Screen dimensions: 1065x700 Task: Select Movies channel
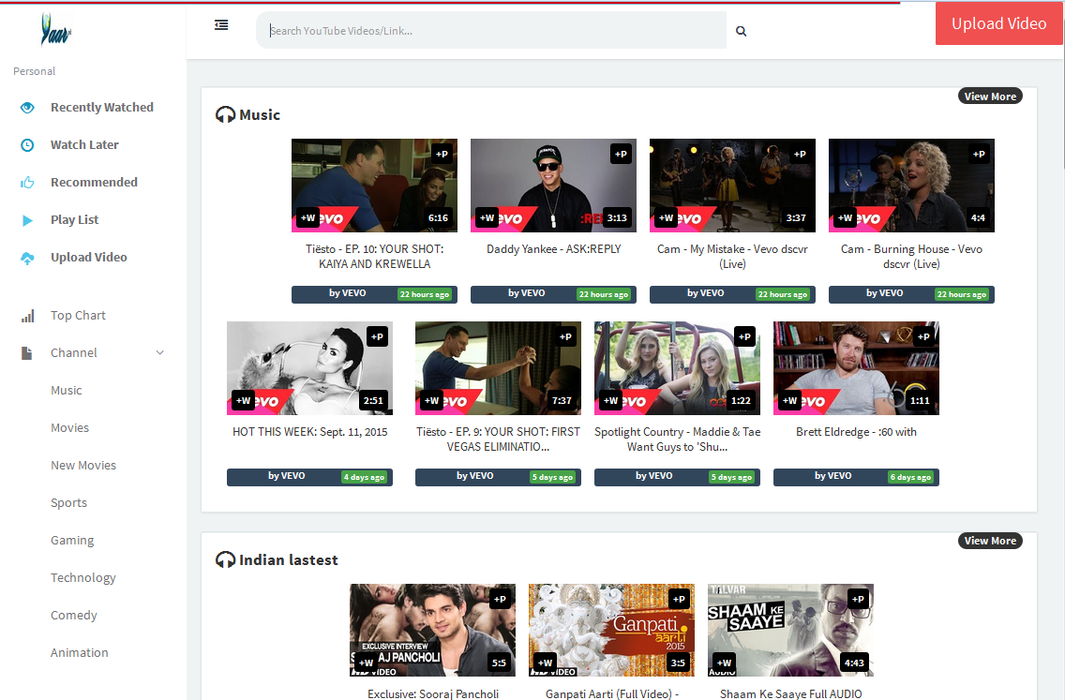click(70, 427)
